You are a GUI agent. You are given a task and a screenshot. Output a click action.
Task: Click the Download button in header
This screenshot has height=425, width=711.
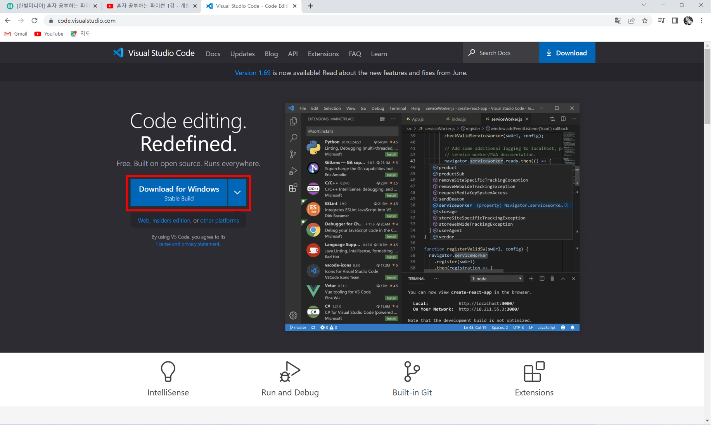pyautogui.click(x=567, y=53)
